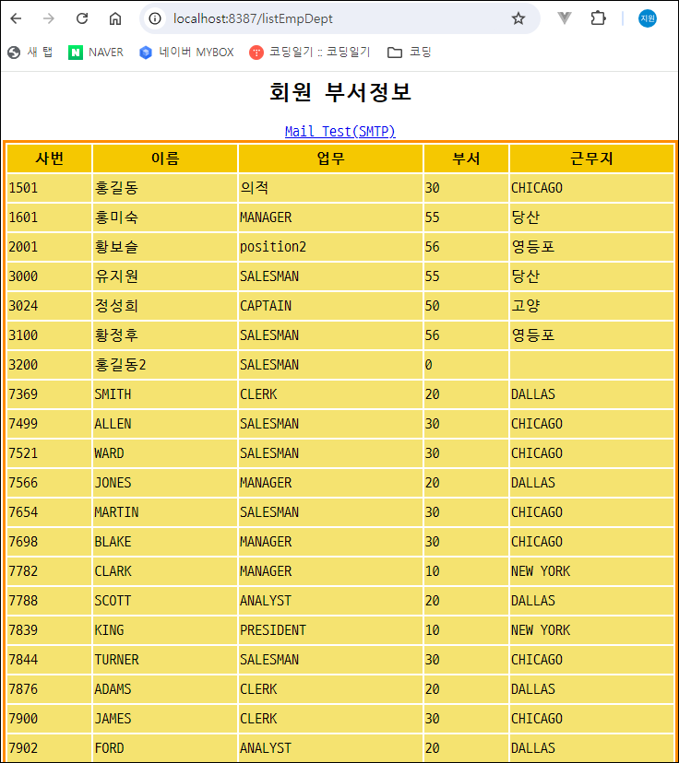This screenshot has width=679, height=763.
Task: Open the 새 탭 bookmark
Action: click(30, 53)
